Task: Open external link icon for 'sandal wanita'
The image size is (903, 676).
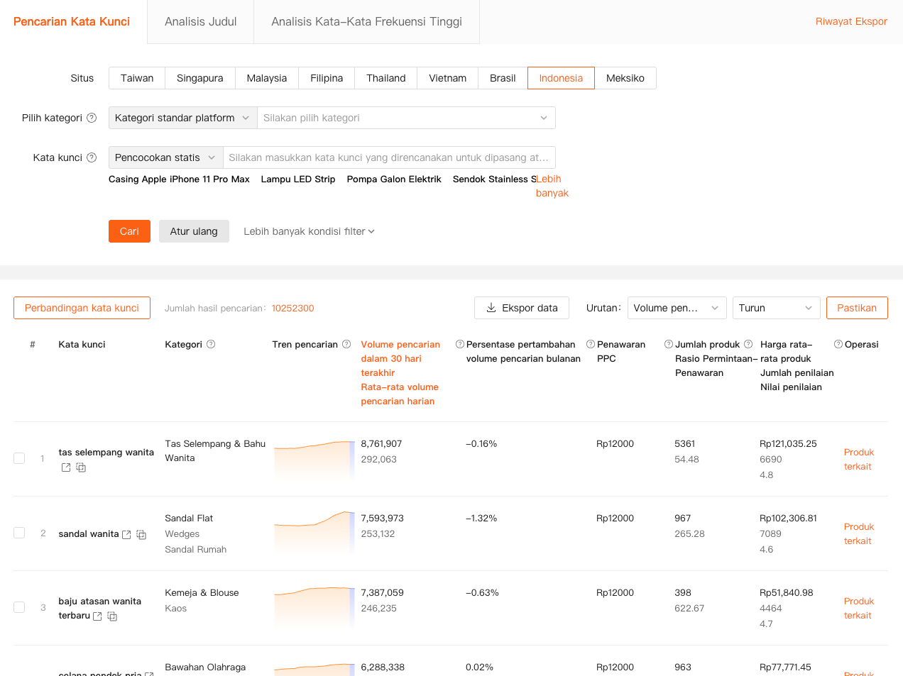Action: (x=126, y=535)
